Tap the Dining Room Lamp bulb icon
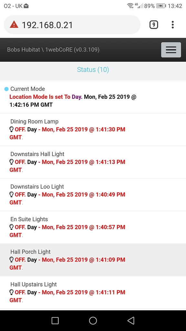The image size is (186, 331). coord(12,129)
